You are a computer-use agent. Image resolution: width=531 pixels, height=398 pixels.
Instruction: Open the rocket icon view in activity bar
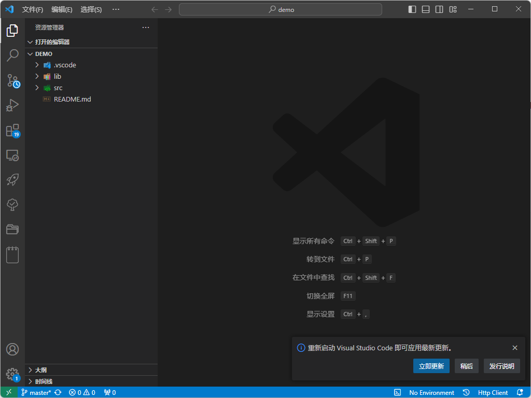click(12, 180)
